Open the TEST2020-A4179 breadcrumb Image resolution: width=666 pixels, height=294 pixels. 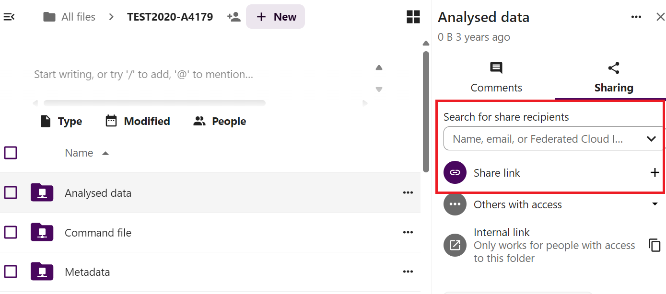(170, 16)
